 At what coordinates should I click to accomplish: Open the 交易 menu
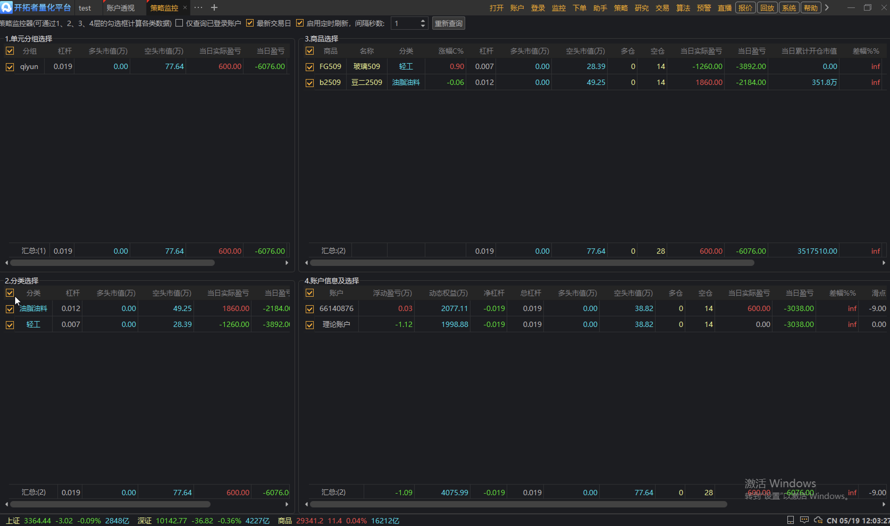point(662,8)
